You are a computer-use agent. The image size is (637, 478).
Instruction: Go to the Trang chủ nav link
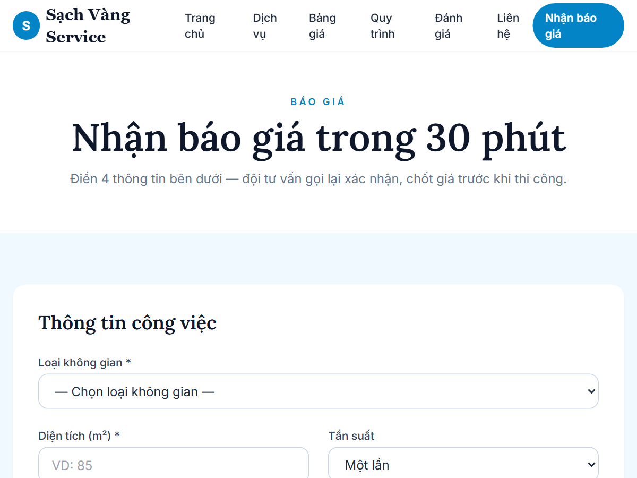coord(200,25)
